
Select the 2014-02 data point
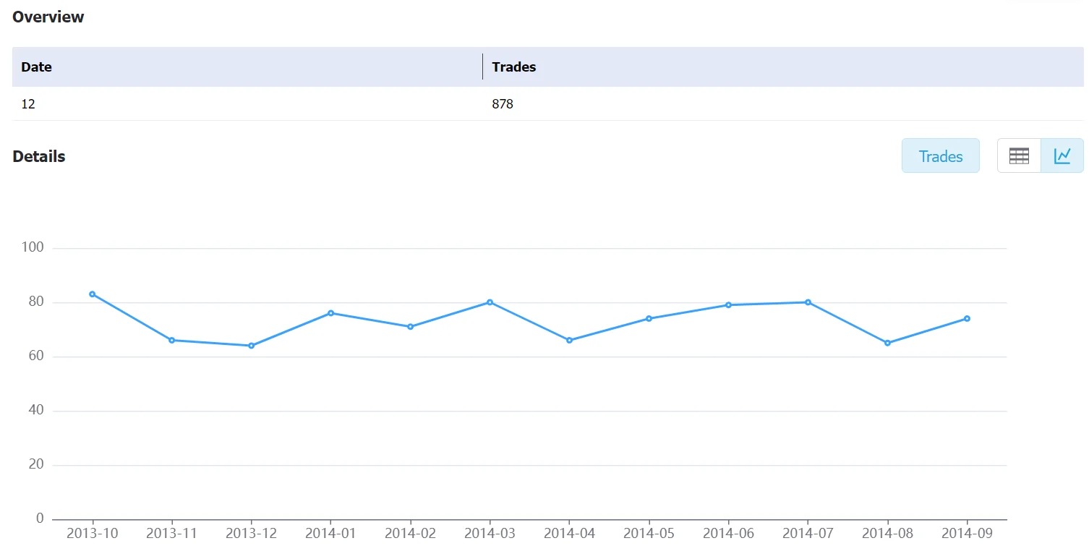[411, 327]
